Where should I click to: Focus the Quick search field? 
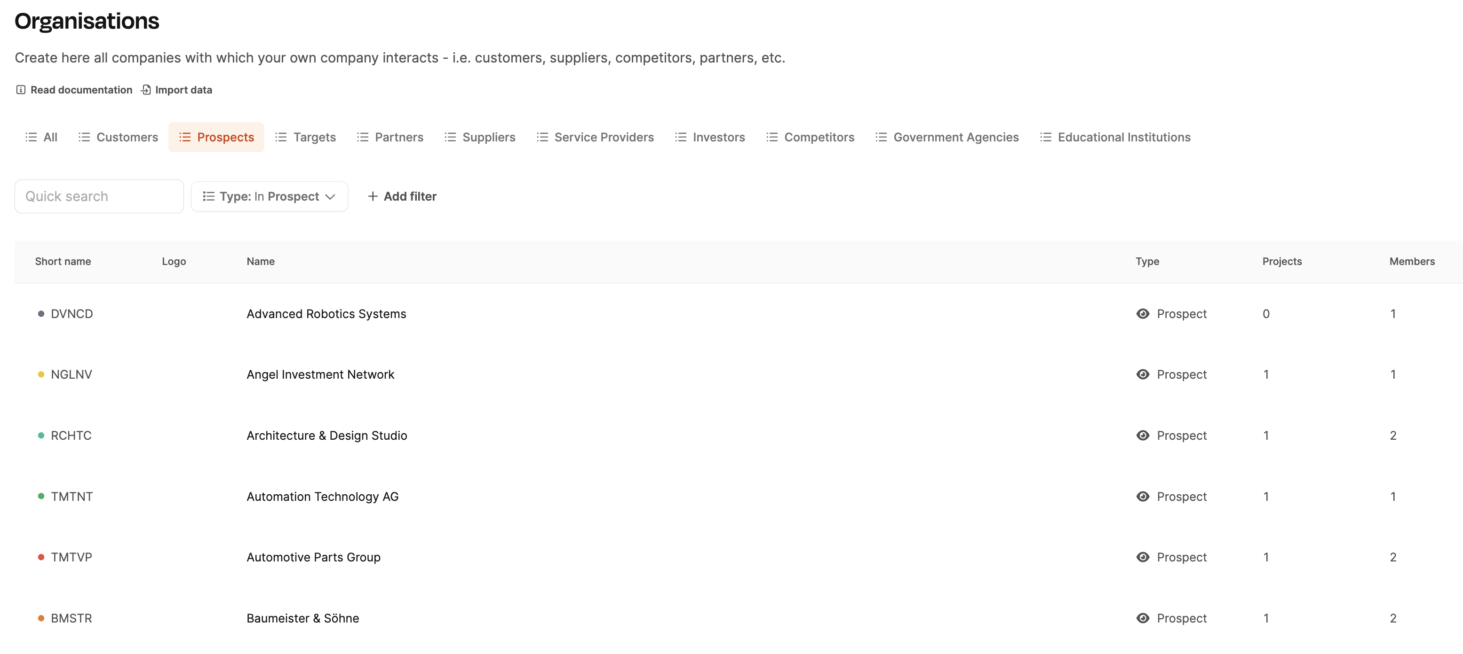[x=99, y=196]
